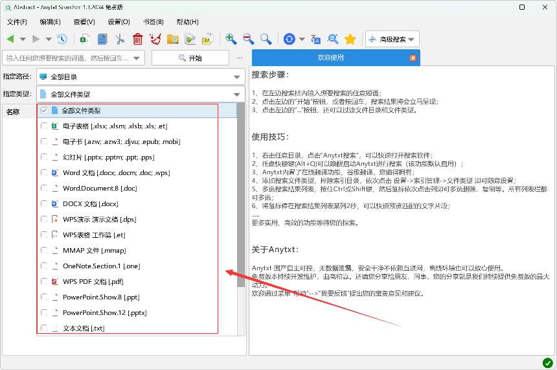Check the 电子表格 [.xlsx] checkbox
The height and width of the screenshot is (370, 557).
43,126
